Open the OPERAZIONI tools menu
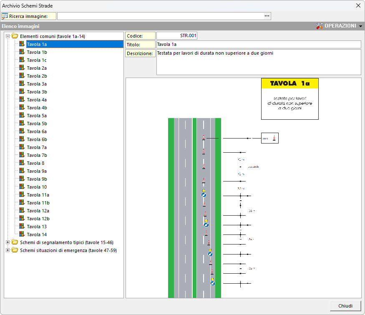365x315 pixels. pos(339,26)
